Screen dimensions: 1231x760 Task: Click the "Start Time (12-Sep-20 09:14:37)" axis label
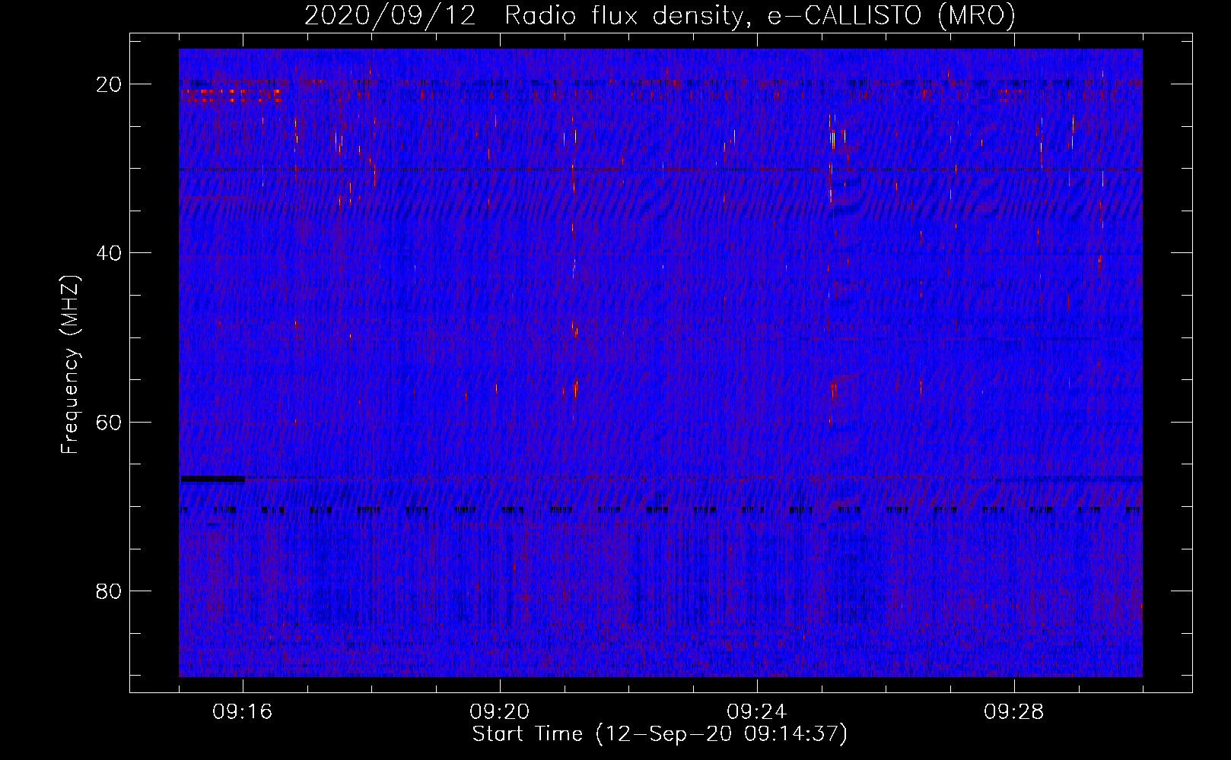(x=660, y=734)
